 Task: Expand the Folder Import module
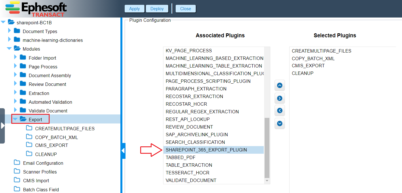pos(15,57)
